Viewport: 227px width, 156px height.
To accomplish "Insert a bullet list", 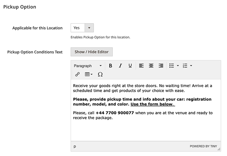I will click(172, 66).
